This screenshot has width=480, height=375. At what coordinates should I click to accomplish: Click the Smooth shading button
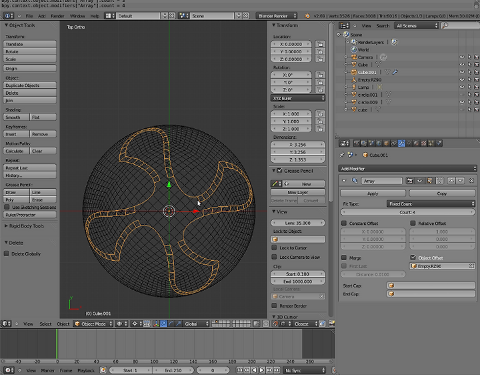pos(16,117)
